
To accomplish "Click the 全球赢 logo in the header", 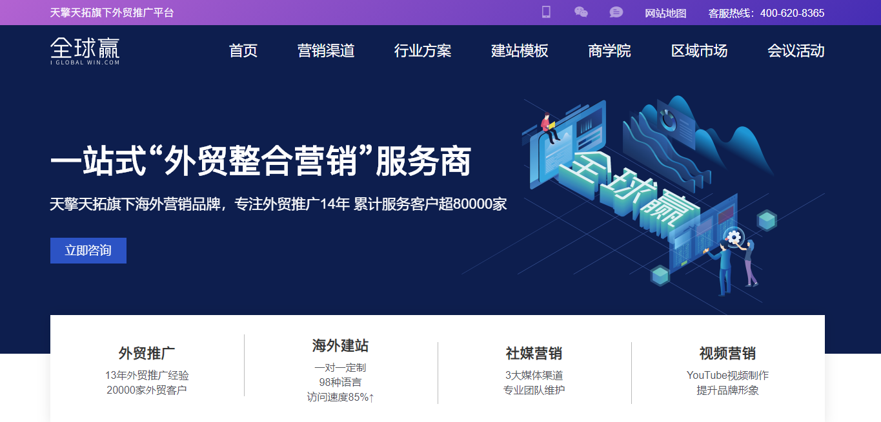I will pyautogui.click(x=85, y=51).
